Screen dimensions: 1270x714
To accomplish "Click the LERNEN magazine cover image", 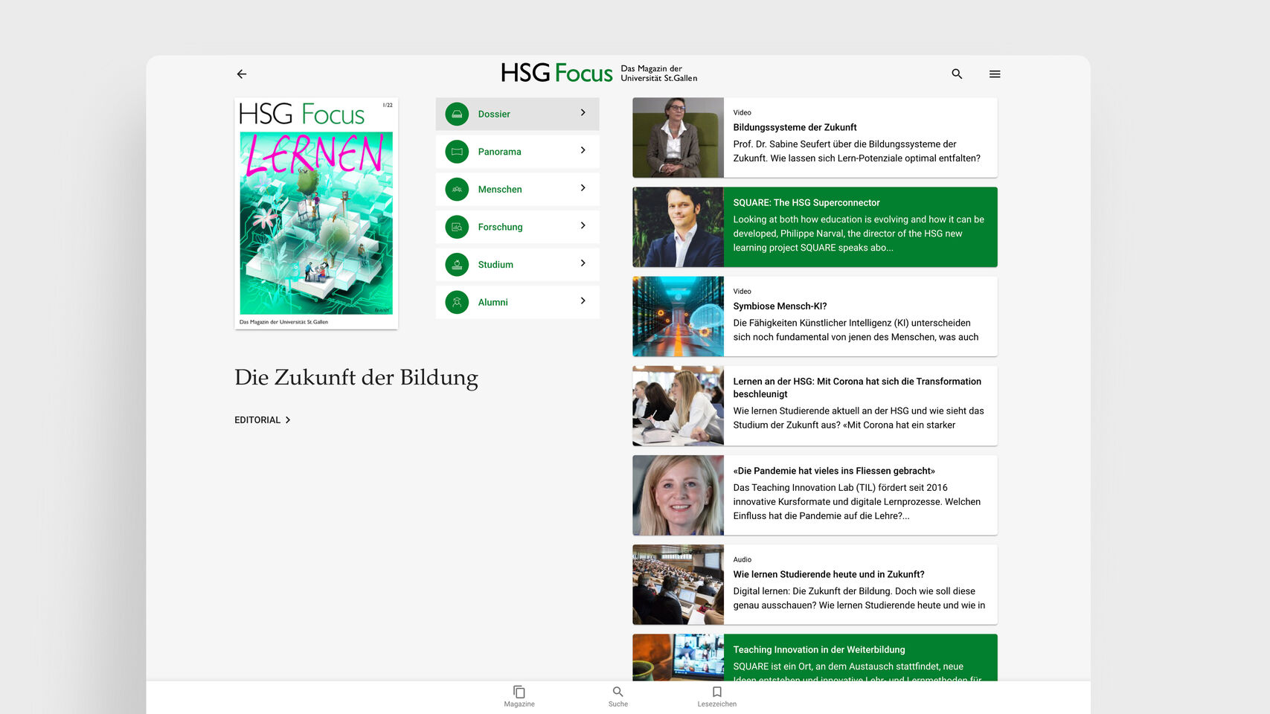I will (316, 213).
